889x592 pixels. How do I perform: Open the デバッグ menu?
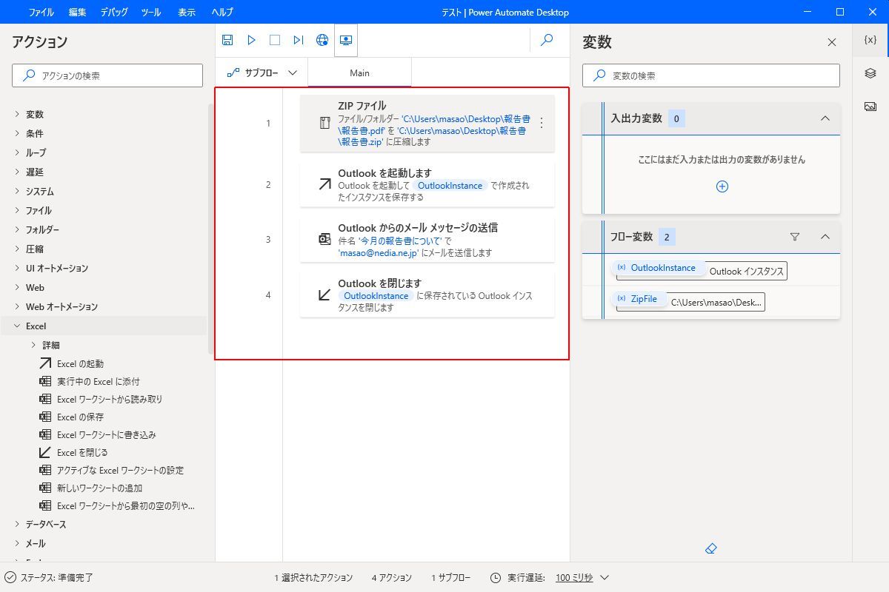click(x=113, y=12)
